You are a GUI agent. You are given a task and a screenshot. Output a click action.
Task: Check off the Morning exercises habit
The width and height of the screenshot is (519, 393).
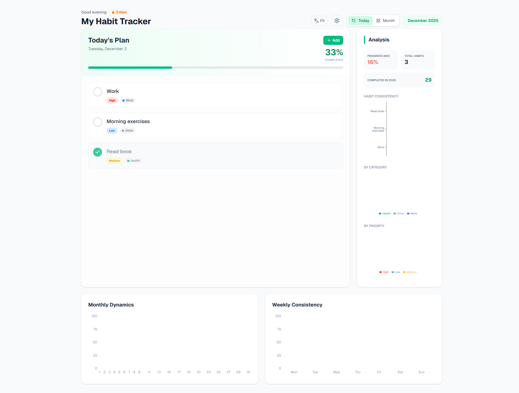point(97,122)
